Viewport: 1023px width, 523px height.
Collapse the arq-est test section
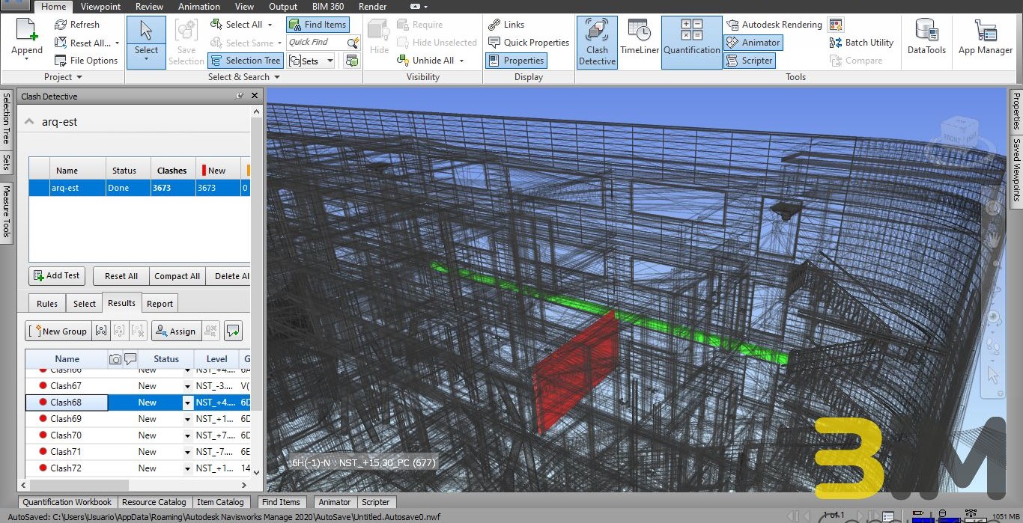(x=29, y=122)
